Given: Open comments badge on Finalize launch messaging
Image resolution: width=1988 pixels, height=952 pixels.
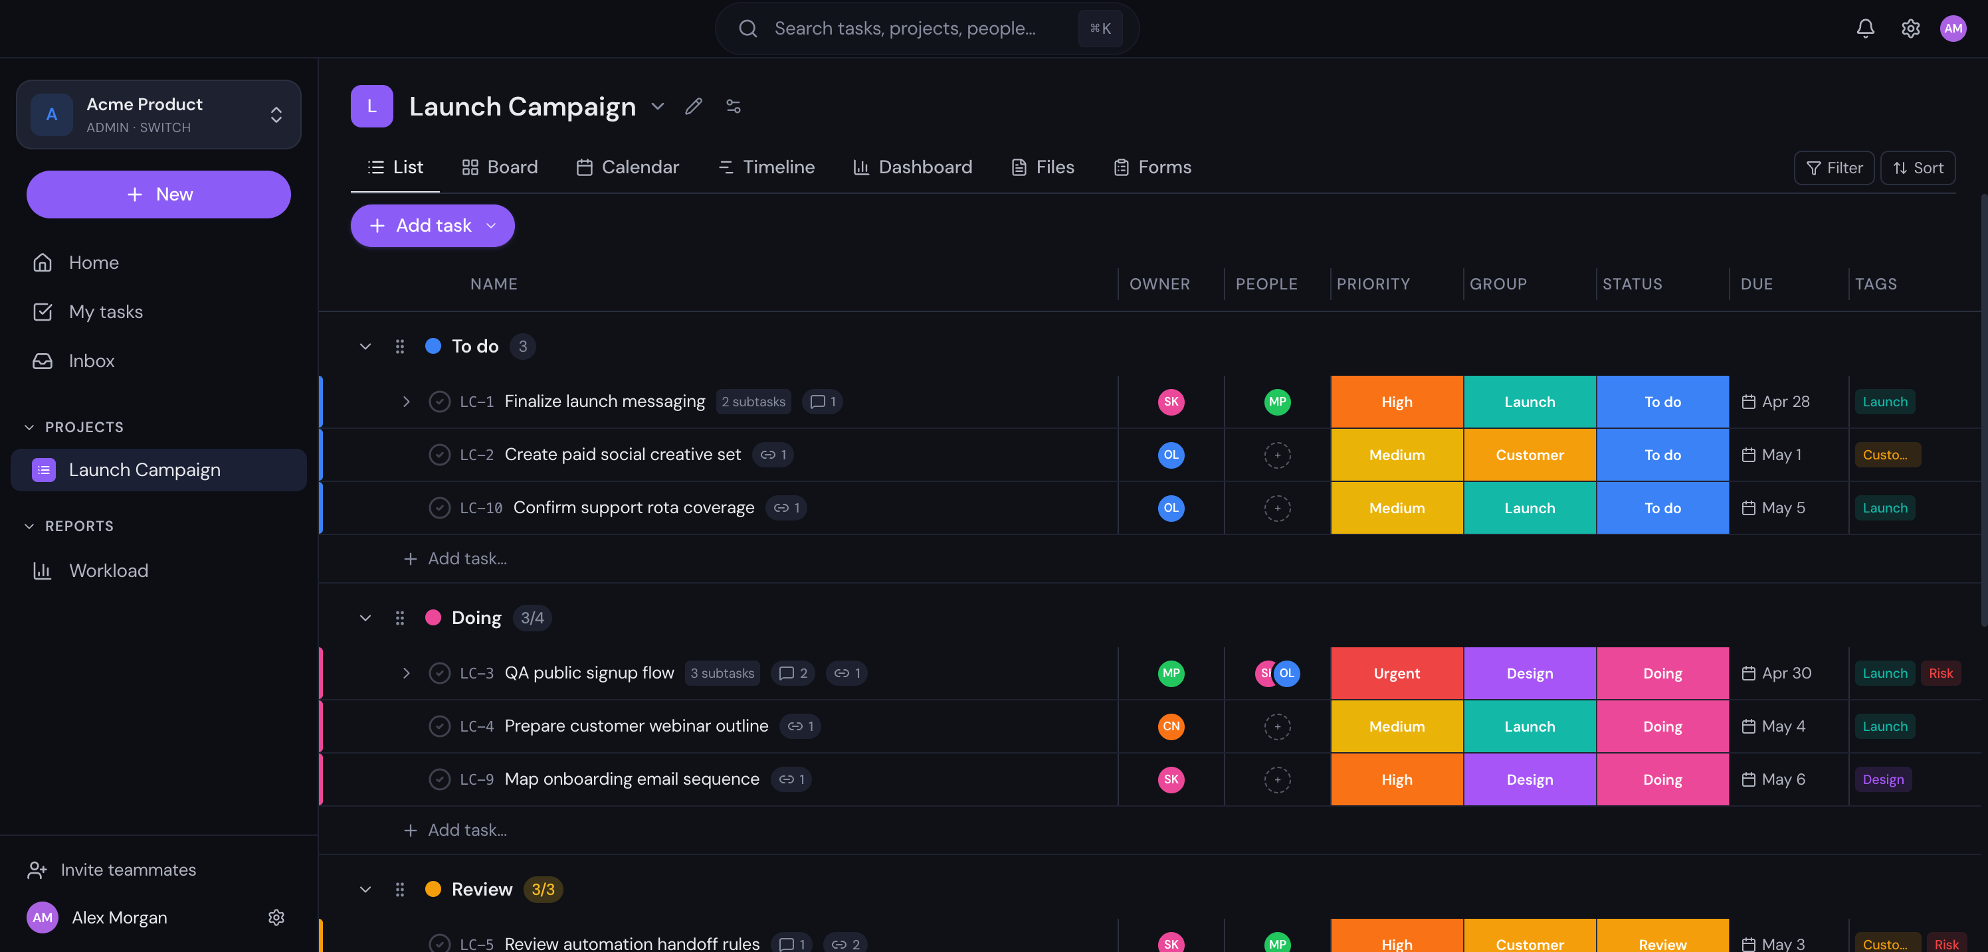Looking at the screenshot, I should 823,402.
